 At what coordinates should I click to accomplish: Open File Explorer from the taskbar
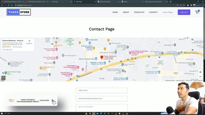point(86,113)
